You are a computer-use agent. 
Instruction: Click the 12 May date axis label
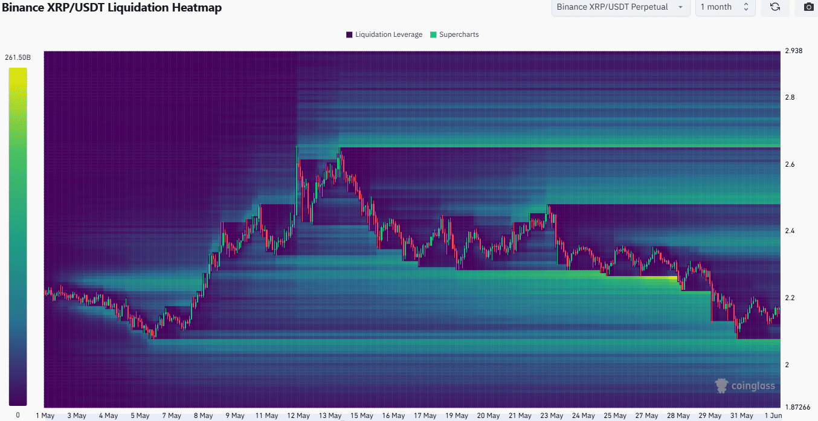[297, 416]
